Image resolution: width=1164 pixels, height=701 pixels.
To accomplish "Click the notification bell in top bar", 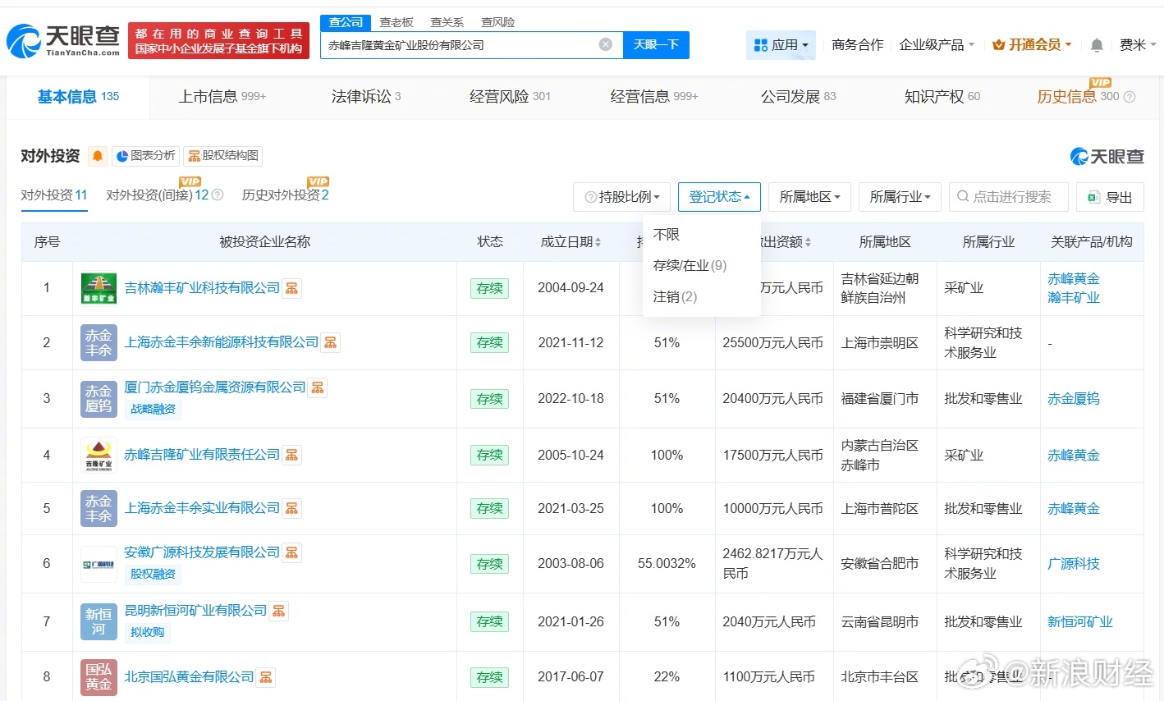I will pos(1096,45).
